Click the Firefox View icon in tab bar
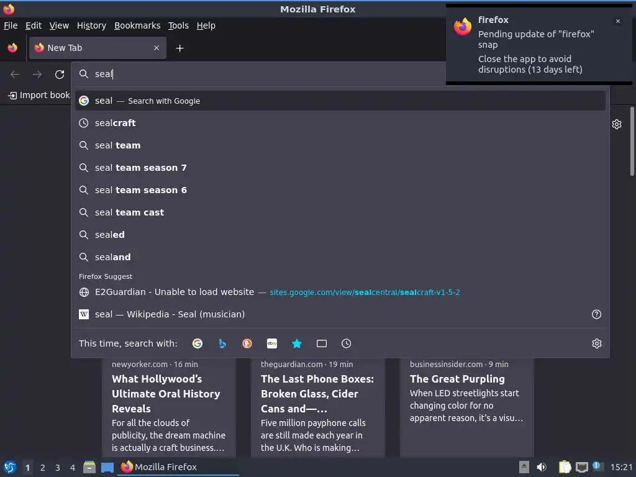636x477 pixels. point(12,48)
